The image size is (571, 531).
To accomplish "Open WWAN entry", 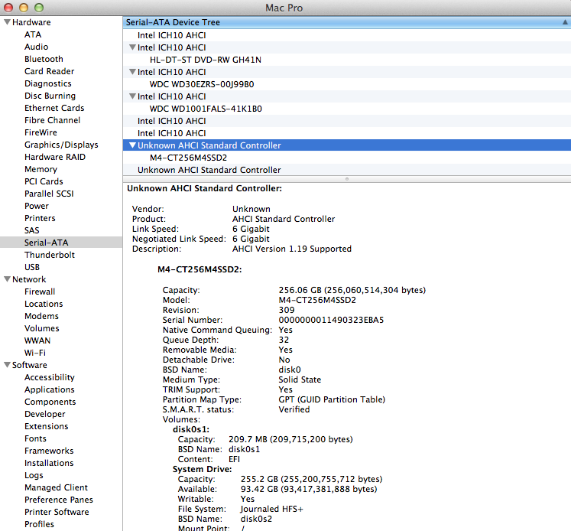I will point(37,340).
